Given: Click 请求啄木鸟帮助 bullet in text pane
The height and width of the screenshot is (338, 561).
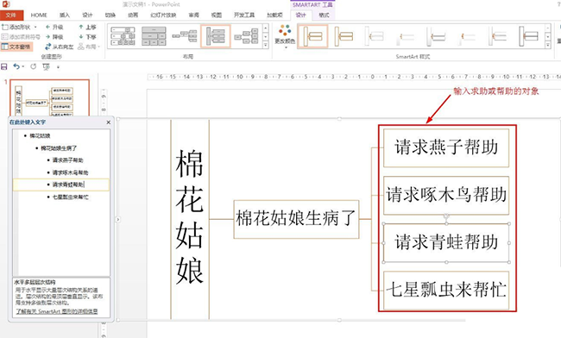Looking at the screenshot, I should click(x=70, y=172).
